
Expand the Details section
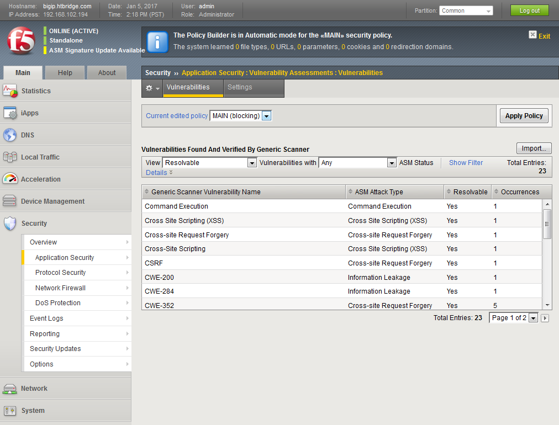[159, 173]
